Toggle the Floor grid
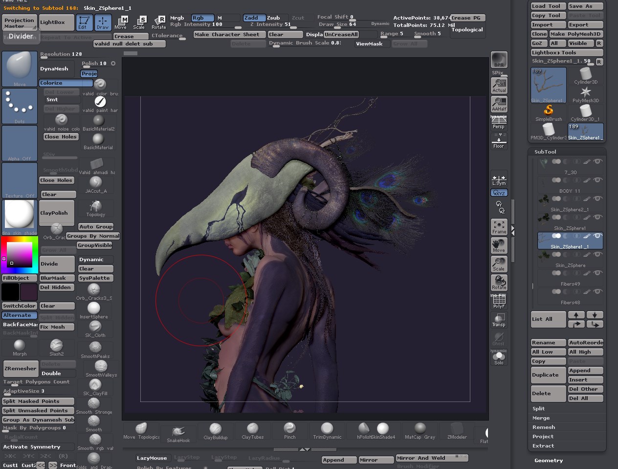 499,141
